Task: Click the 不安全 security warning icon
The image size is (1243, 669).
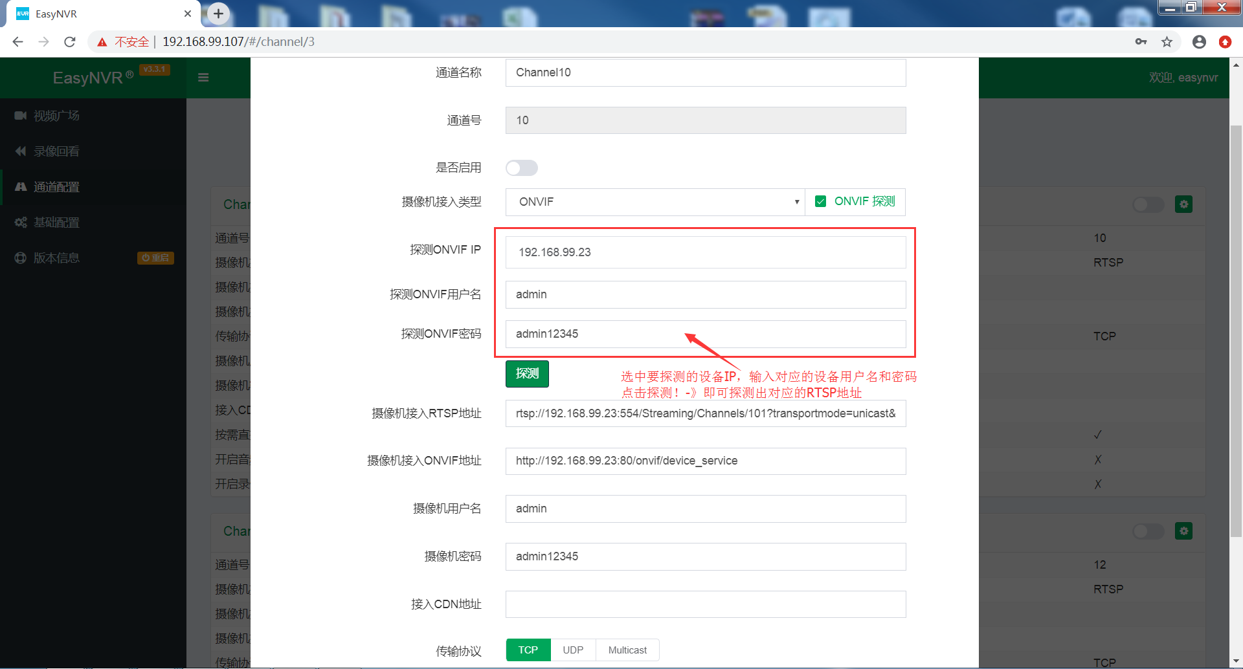Action: [x=102, y=42]
